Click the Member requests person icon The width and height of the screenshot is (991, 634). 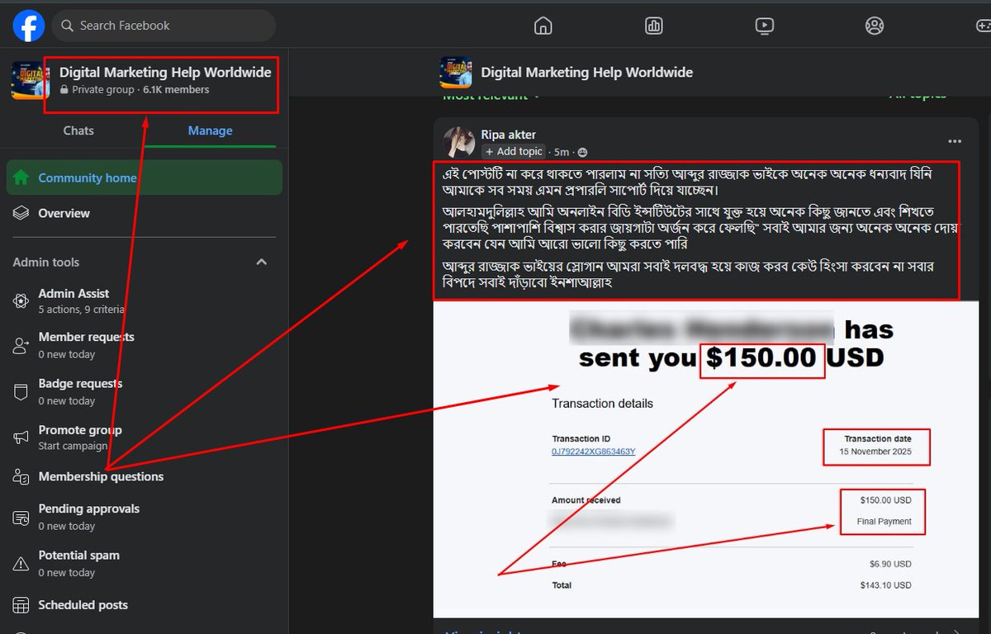pos(21,345)
